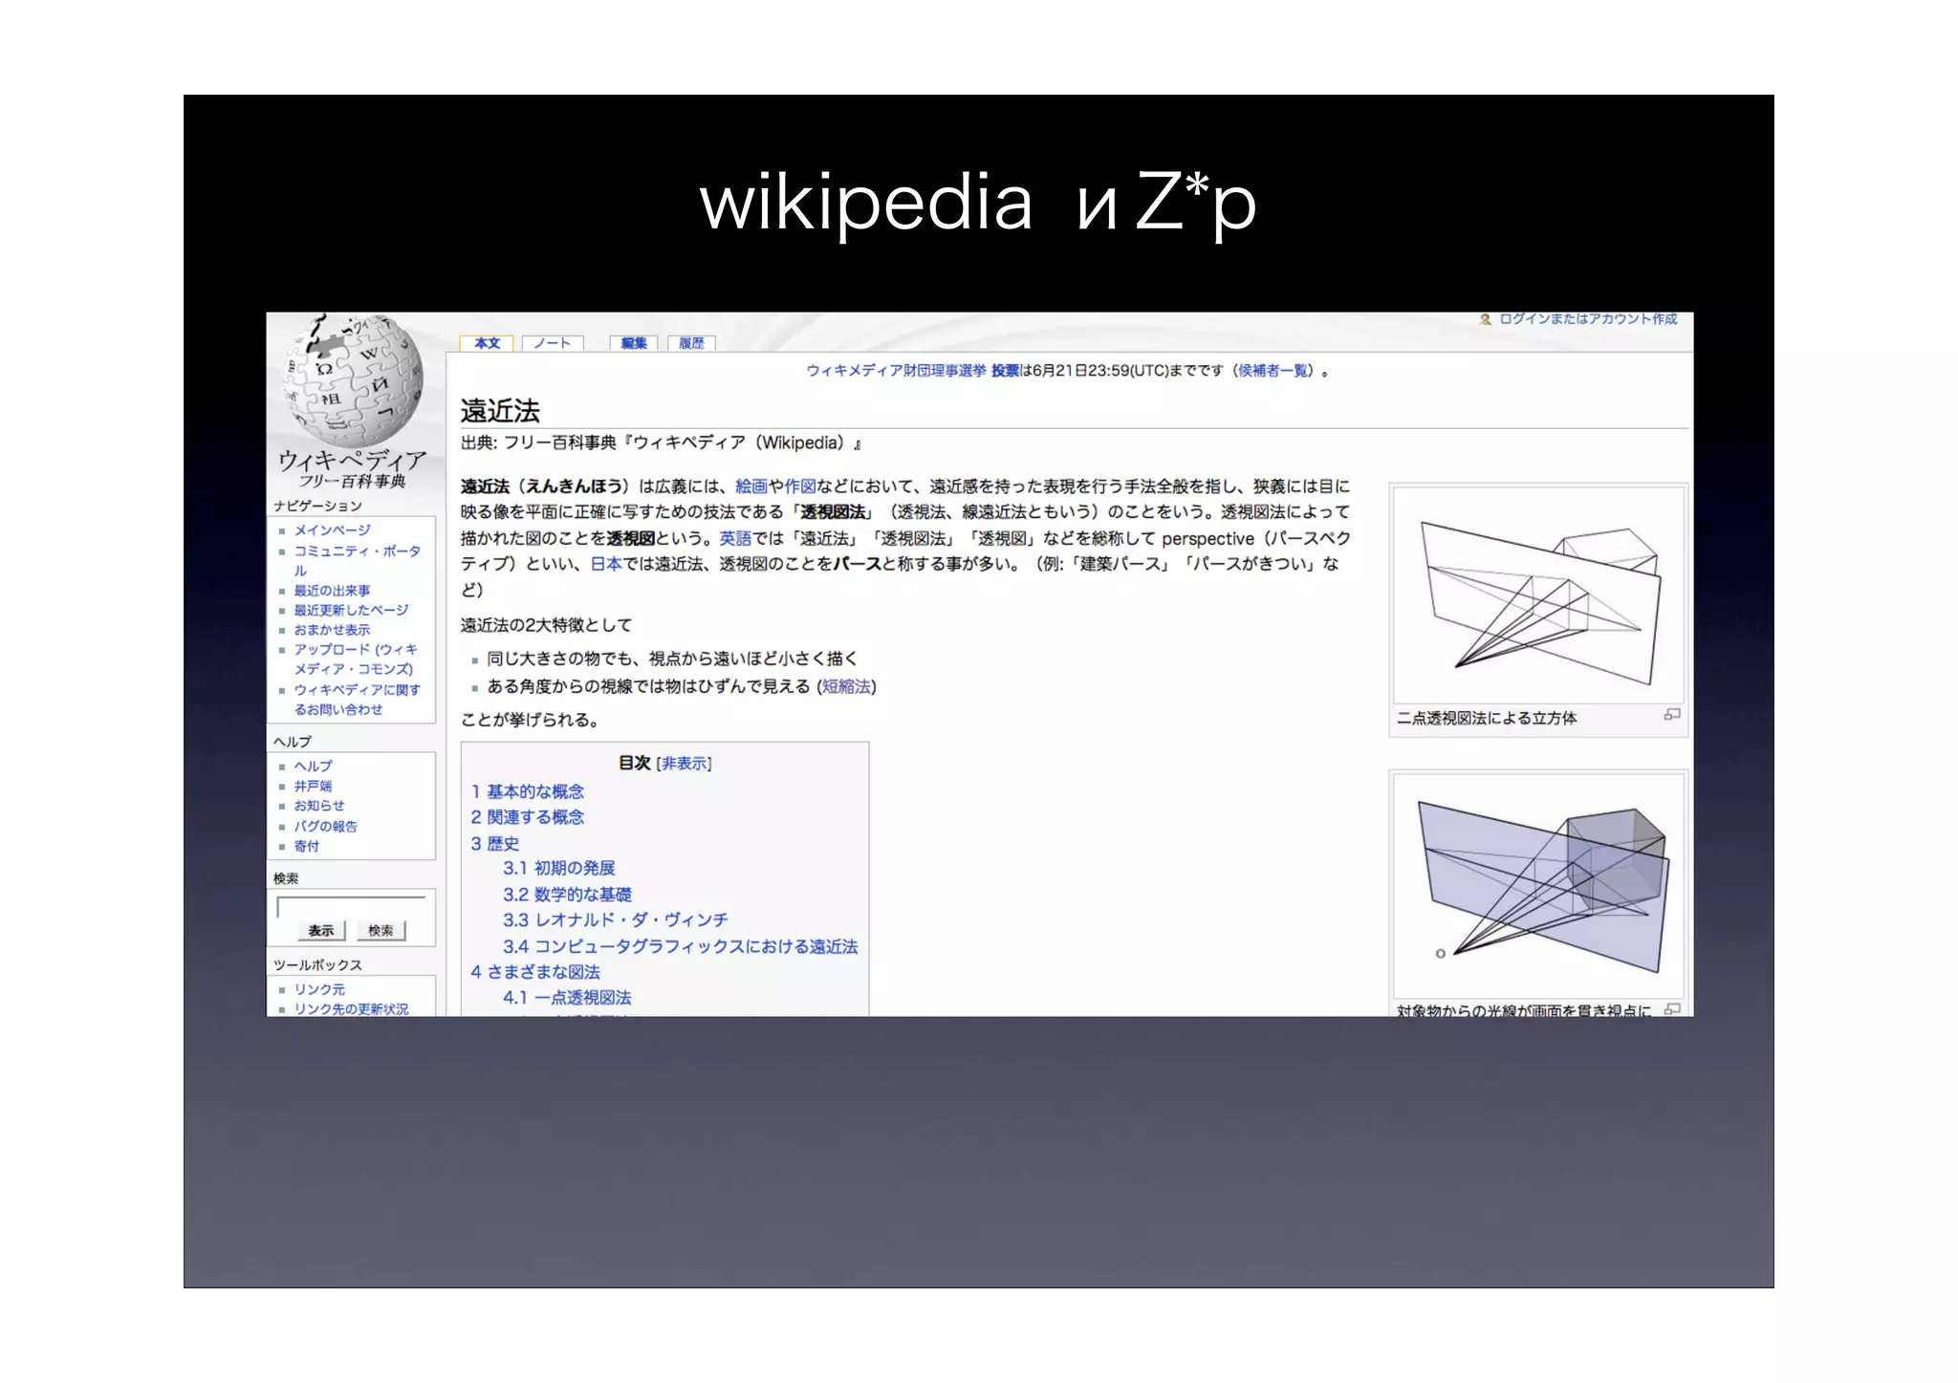This screenshot has height=1383, width=1958.
Task: Click the 短縮法 link in the bullet list
Action: click(x=846, y=686)
